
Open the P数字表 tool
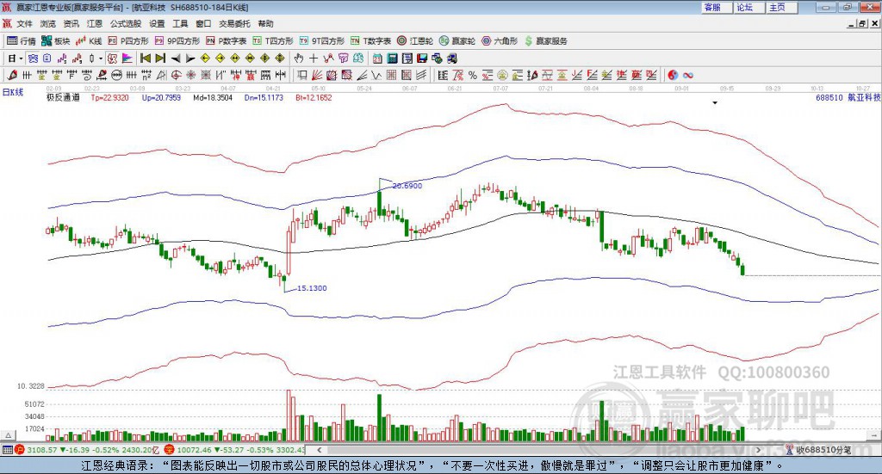[227, 41]
